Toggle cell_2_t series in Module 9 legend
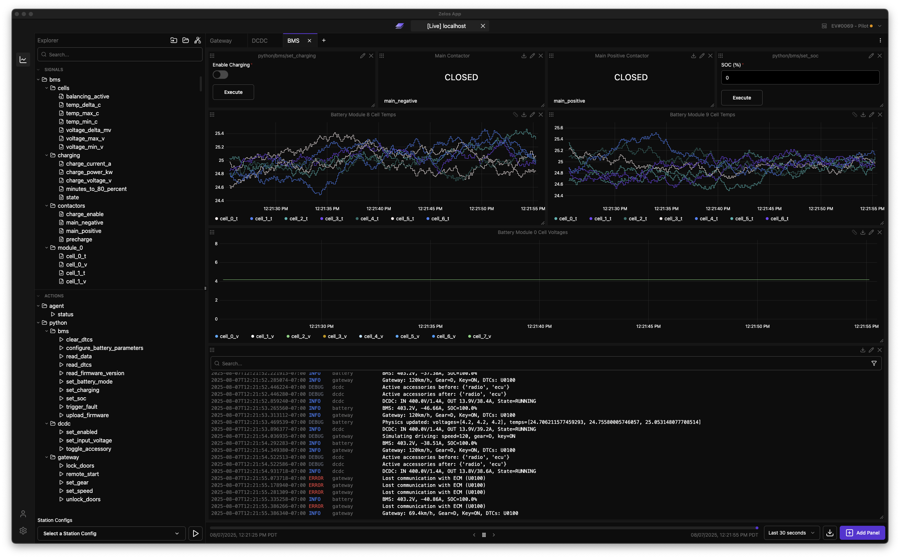Image resolution: width=900 pixels, height=558 pixels. 635,219
